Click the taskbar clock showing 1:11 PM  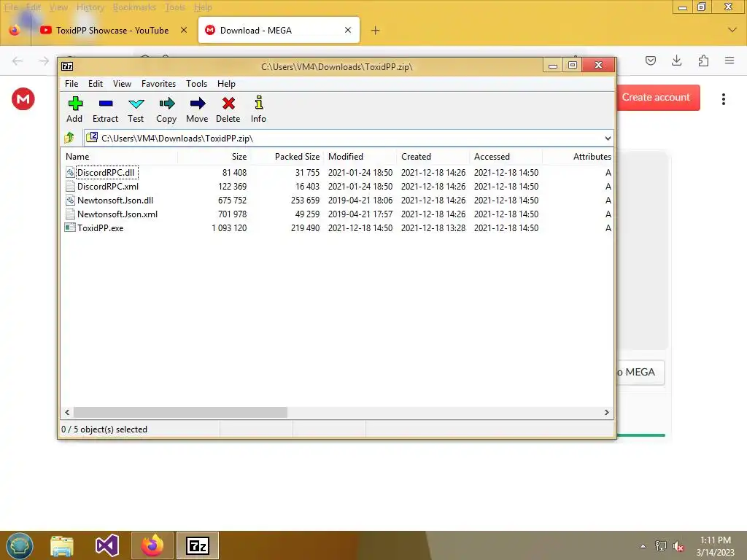click(715, 545)
